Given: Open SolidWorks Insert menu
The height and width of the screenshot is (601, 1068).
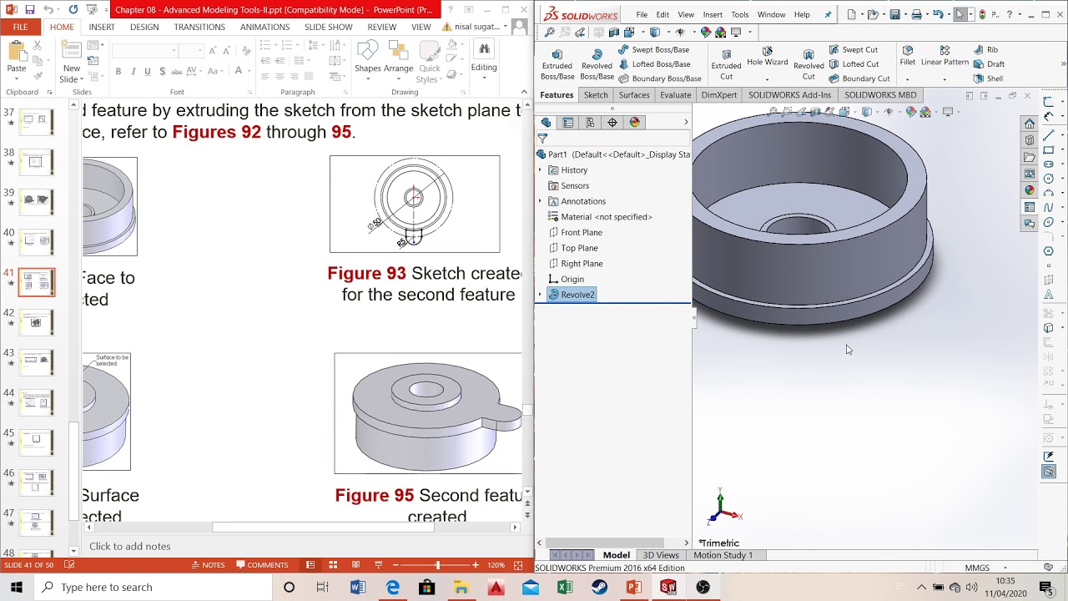Looking at the screenshot, I should click(x=713, y=15).
